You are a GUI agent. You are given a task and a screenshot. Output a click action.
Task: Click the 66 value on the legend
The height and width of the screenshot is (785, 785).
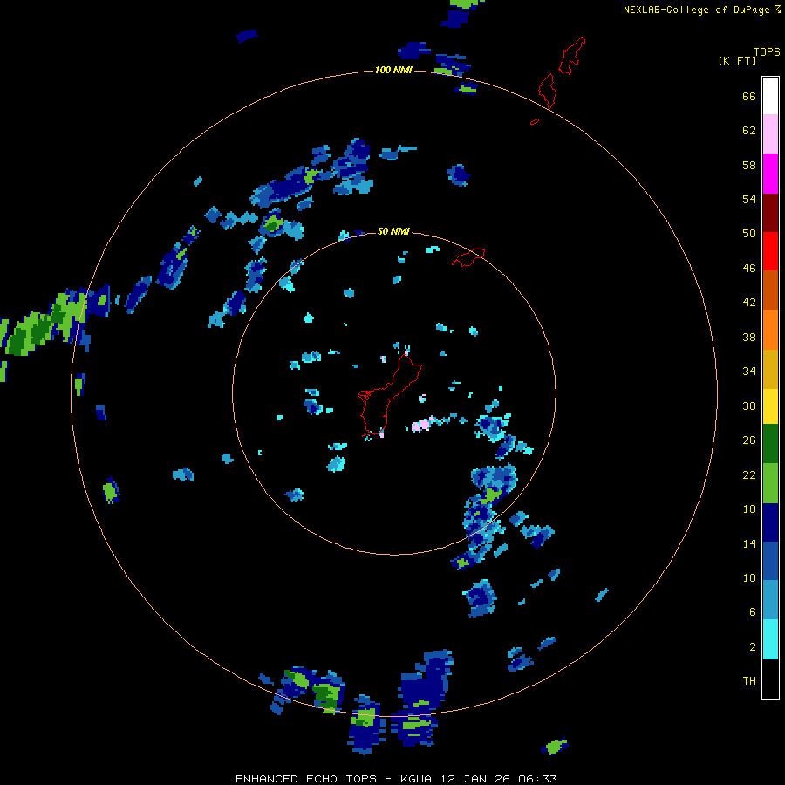tap(749, 97)
